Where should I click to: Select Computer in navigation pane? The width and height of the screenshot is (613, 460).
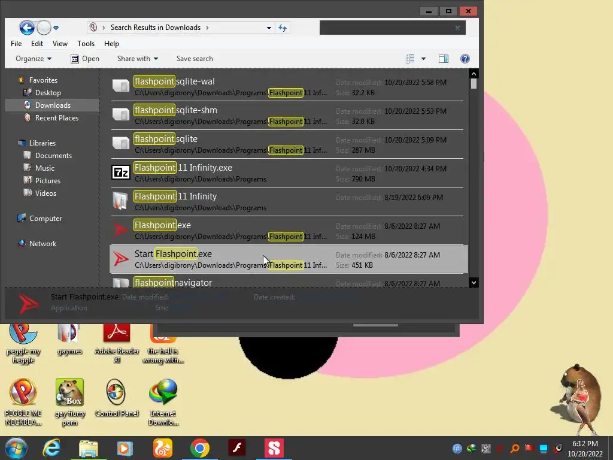(45, 219)
